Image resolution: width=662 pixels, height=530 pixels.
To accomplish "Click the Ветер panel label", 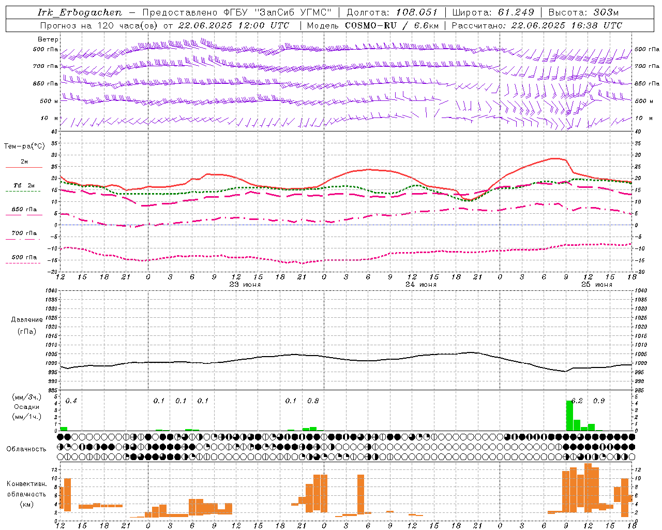I will [48, 39].
